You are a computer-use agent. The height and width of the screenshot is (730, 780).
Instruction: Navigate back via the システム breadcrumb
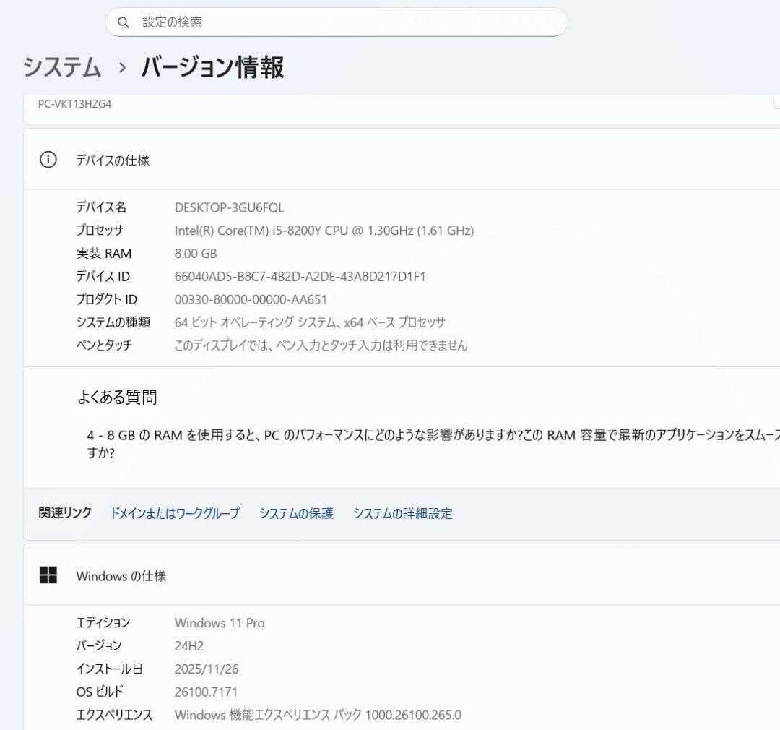(61, 67)
